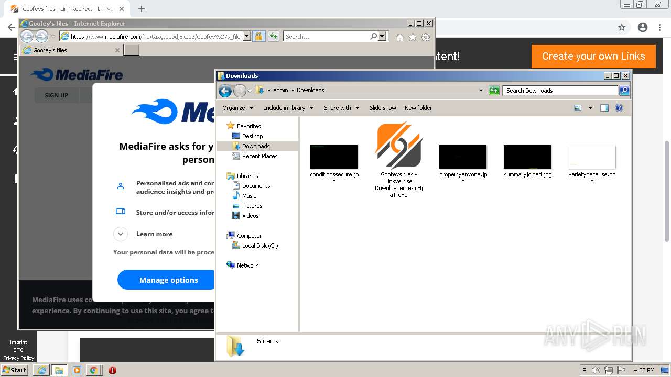Open the Share with dropdown
This screenshot has height=377, width=671.
(341, 108)
